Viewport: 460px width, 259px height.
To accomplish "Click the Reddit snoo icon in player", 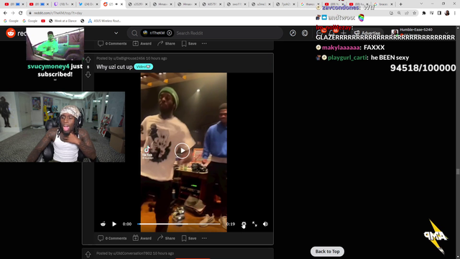I will coord(103,224).
